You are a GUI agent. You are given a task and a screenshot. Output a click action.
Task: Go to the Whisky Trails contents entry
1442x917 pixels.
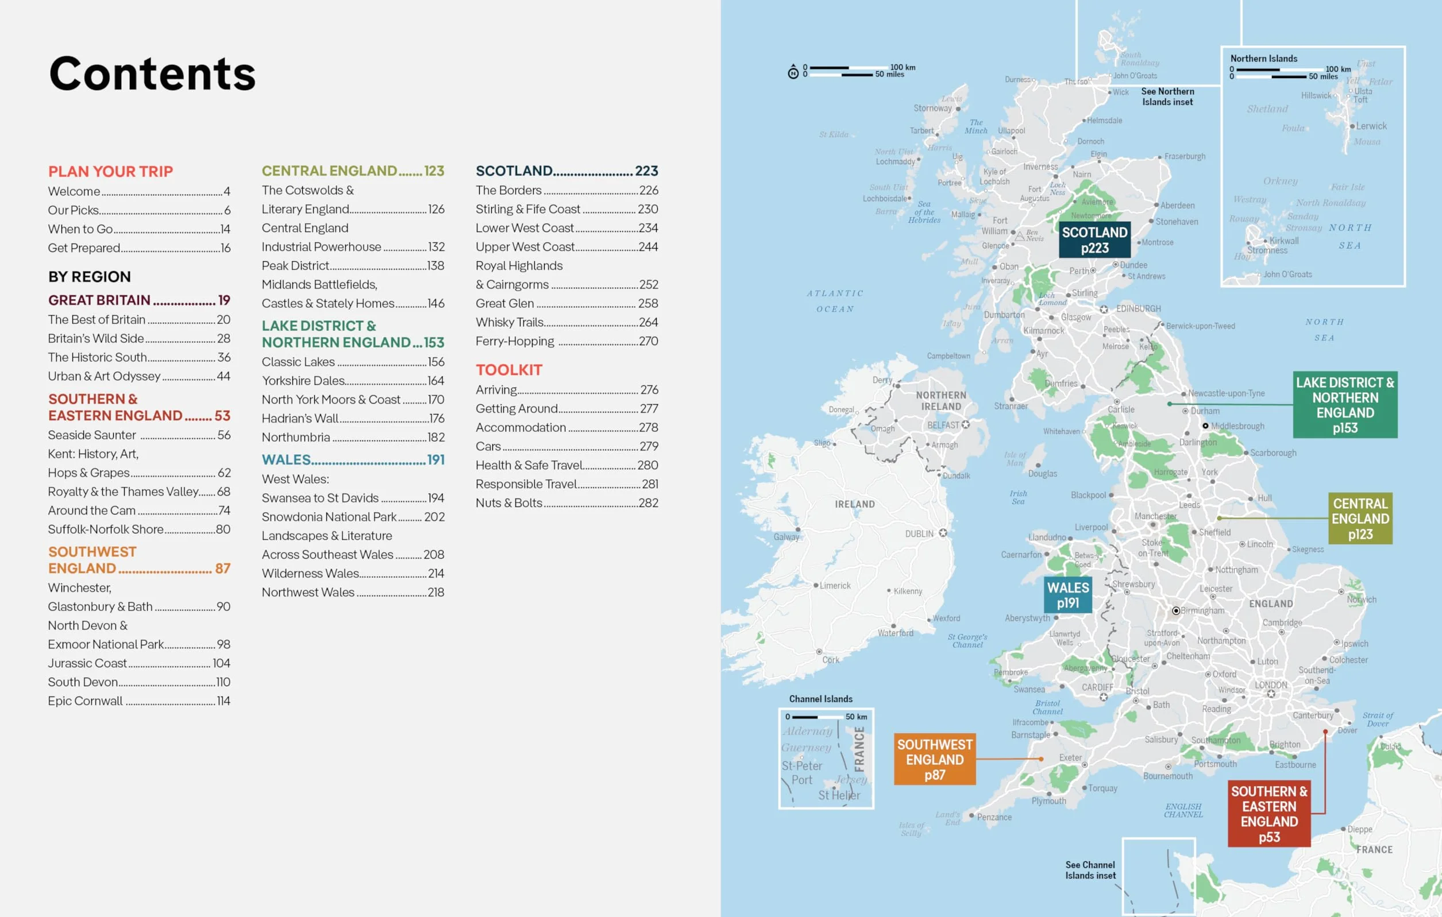566,322
